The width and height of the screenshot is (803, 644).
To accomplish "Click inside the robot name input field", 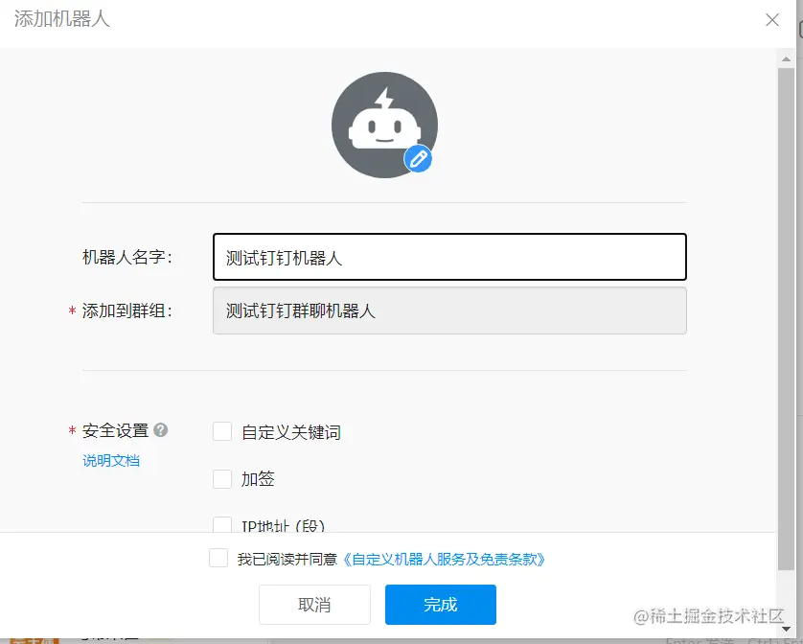I will click(448, 257).
